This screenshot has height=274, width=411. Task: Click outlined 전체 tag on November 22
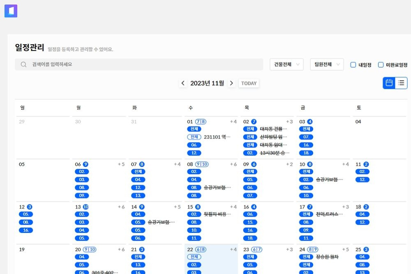194,257
